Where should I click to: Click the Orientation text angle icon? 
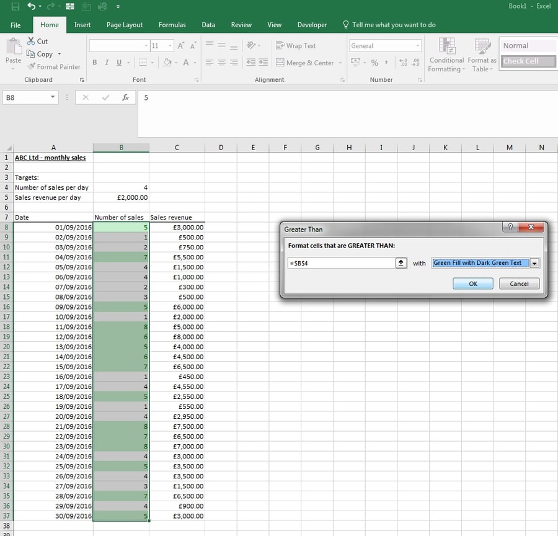pos(251,45)
